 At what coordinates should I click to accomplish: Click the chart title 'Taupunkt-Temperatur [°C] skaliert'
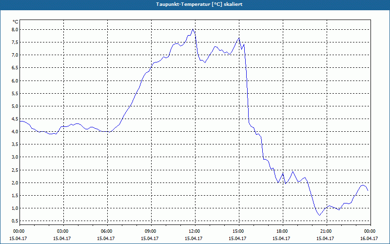click(x=199, y=4)
